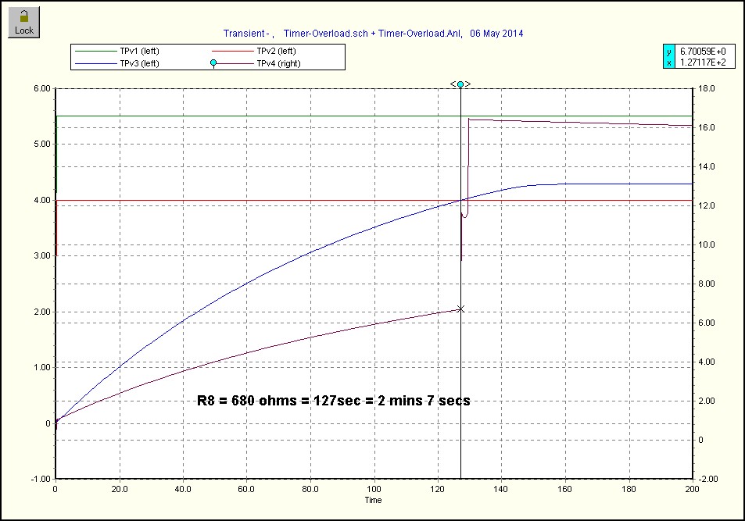Viewport: 745px width, 521px height.
Task: Click the cyan x label in readout box
Action: coord(669,62)
